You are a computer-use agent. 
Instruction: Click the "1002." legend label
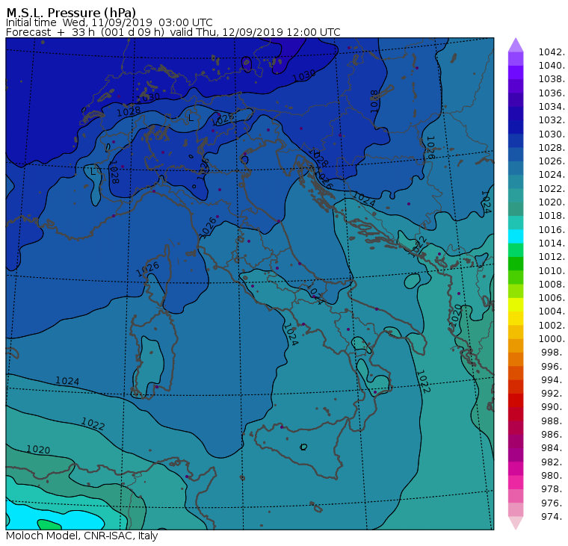pyautogui.click(x=552, y=325)
